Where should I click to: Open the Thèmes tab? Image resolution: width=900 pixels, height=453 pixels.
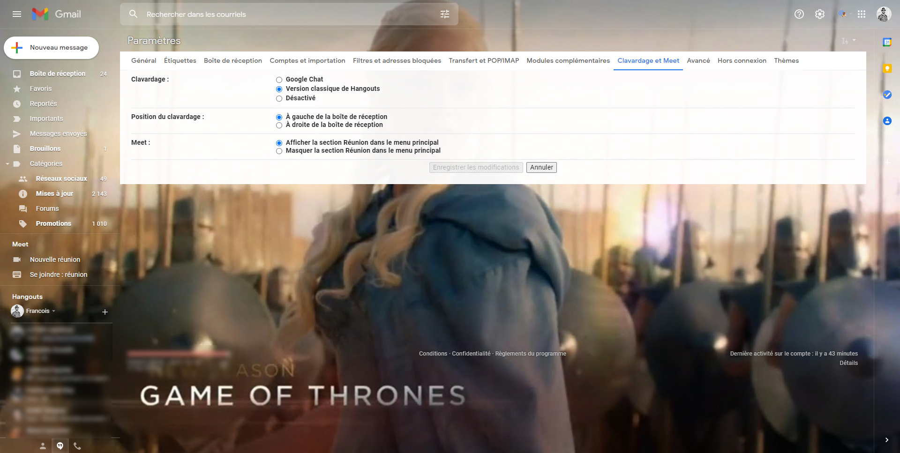pos(787,61)
